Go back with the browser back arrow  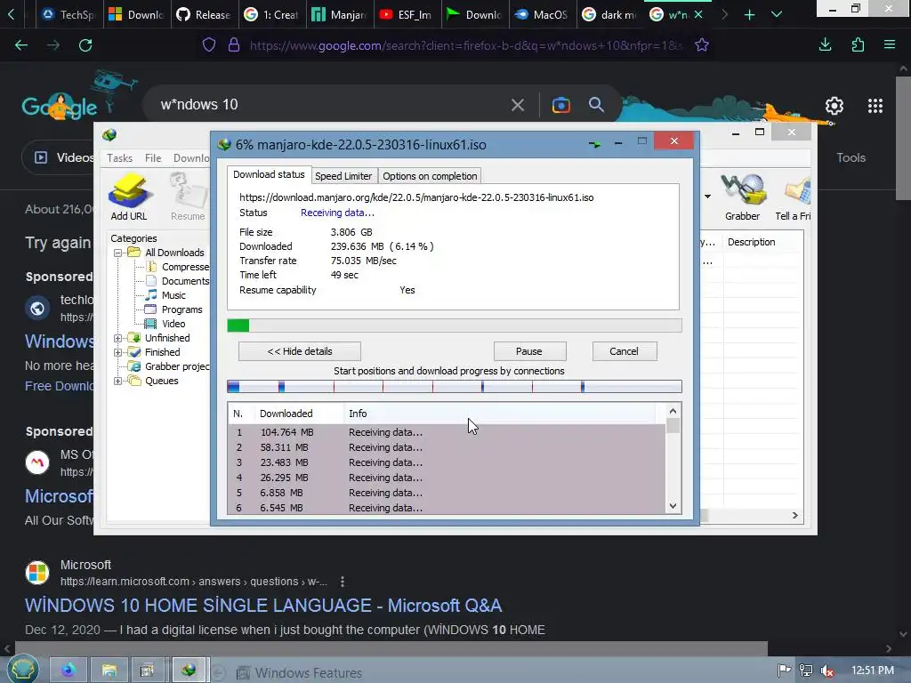pyautogui.click(x=21, y=45)
